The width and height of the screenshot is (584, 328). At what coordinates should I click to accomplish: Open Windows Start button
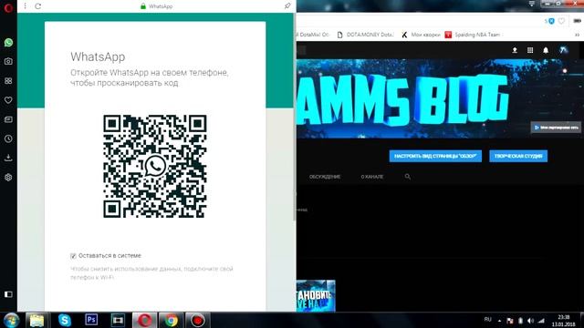coord(11,320)
